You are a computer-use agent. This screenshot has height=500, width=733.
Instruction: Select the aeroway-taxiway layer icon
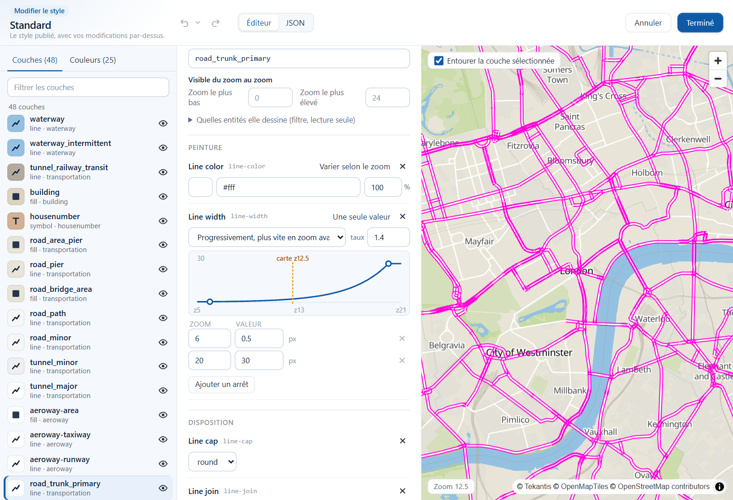(x=16, y=439)
